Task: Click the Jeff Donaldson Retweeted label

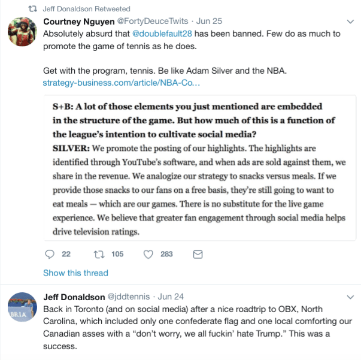Action: [x=86, y=10]
